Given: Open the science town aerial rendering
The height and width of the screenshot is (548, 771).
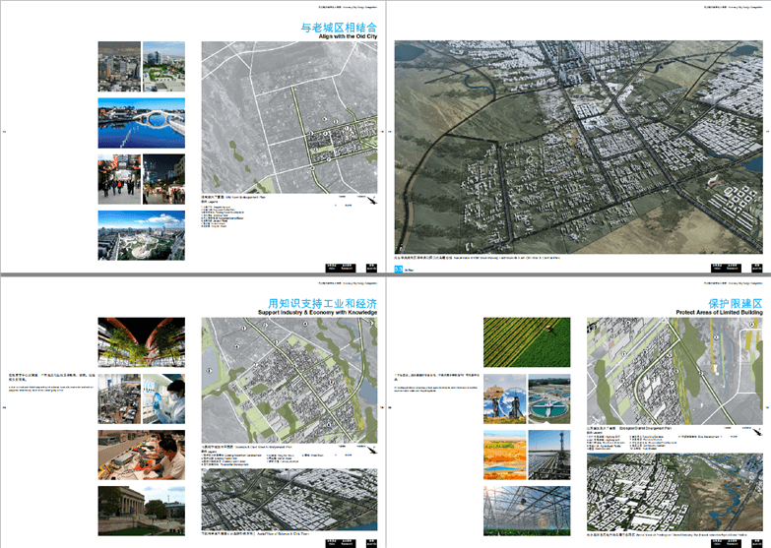Looking at the screenshot, I should coord(289,500).
